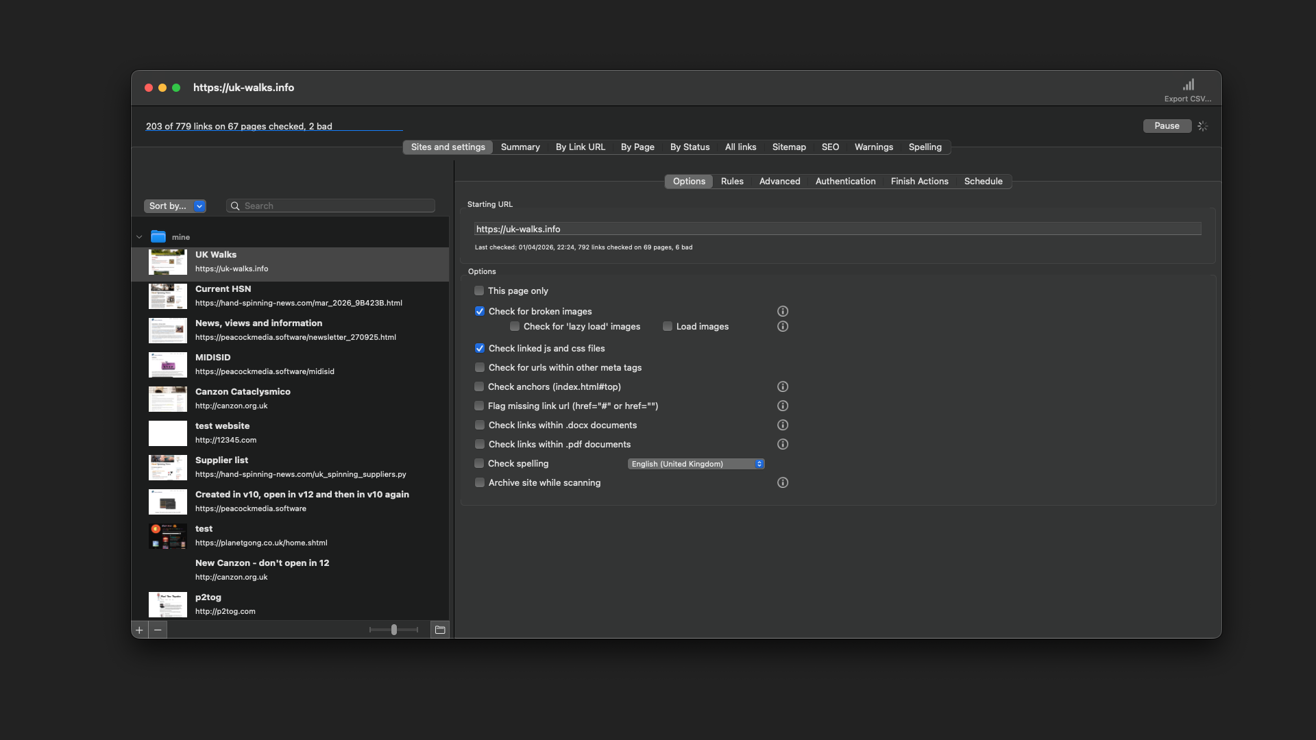Open the Sort by dropdown
This screenshot has height=740, width=1316.
pyautogui.click(x=175, y=206)
